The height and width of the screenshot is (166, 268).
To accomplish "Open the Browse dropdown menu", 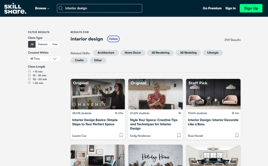I will coord(42,8).
